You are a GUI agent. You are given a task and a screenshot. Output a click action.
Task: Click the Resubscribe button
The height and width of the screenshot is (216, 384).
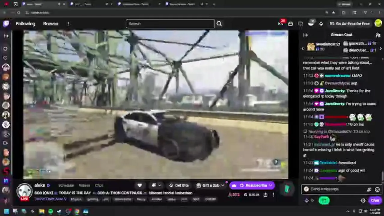(x=252, y=185)
